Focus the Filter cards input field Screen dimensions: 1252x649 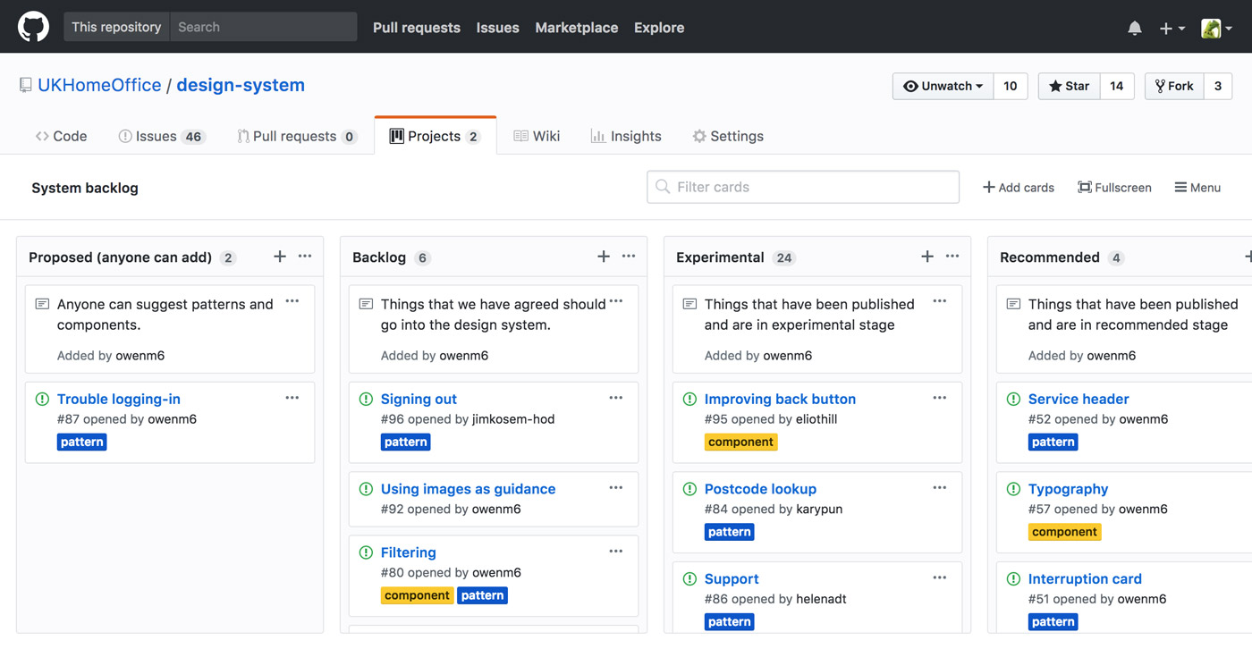point(803,187)
